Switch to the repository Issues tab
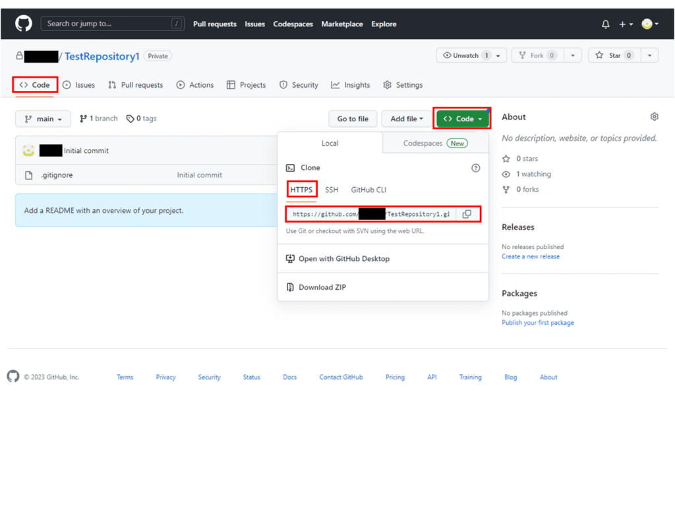 (79, 85)
